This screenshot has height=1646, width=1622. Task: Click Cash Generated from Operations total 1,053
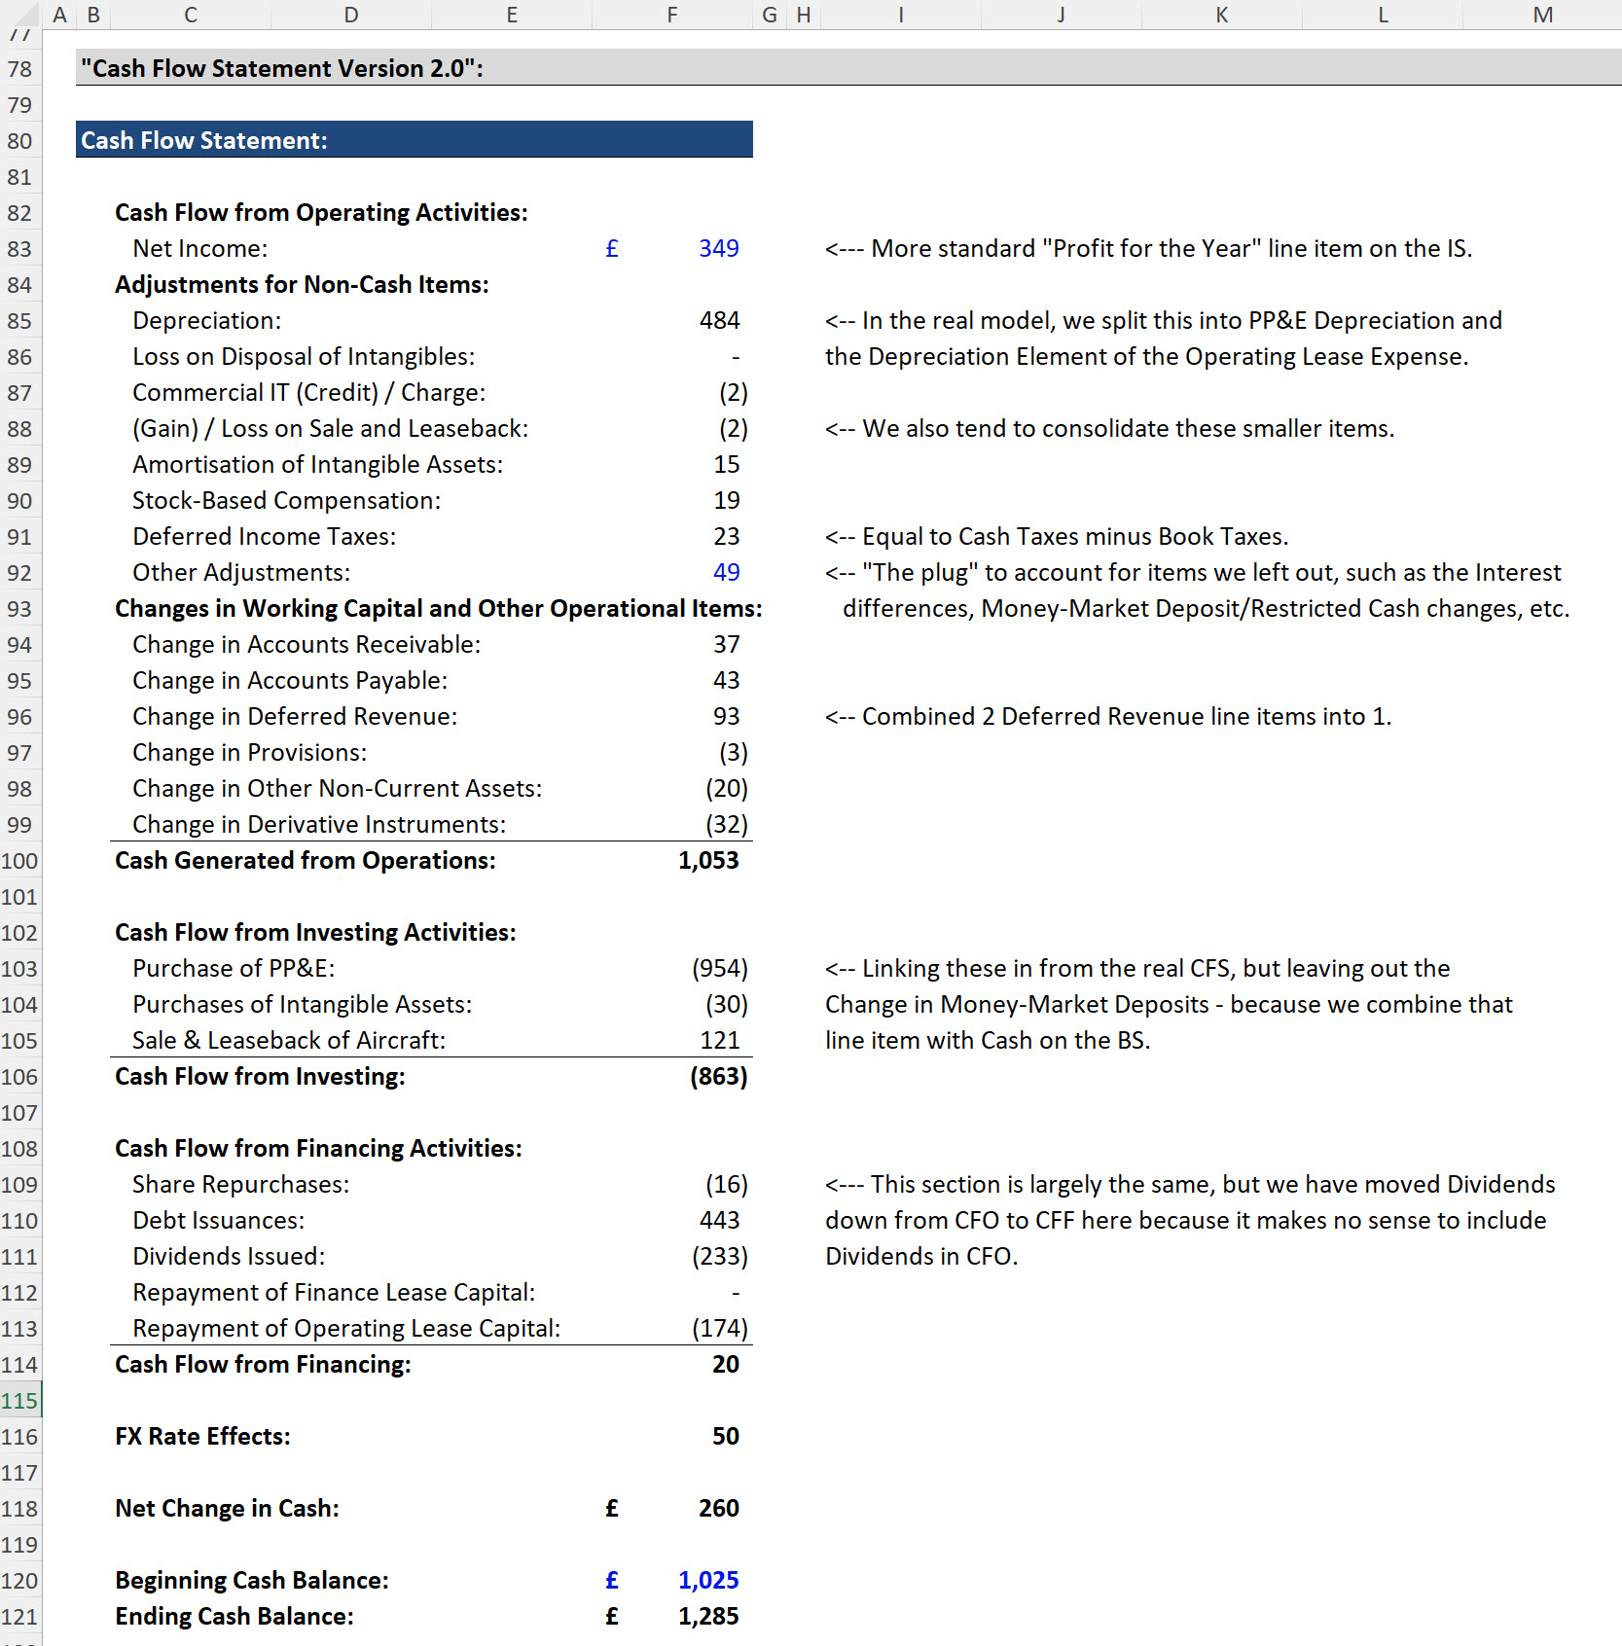coord(708,861)
